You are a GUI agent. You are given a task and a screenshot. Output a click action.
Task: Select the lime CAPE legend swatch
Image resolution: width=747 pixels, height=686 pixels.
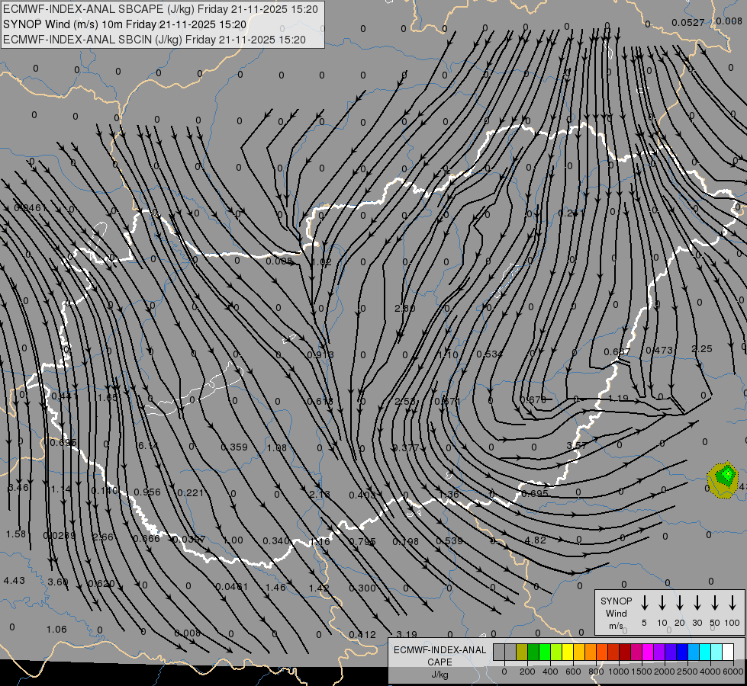(556, 652)
